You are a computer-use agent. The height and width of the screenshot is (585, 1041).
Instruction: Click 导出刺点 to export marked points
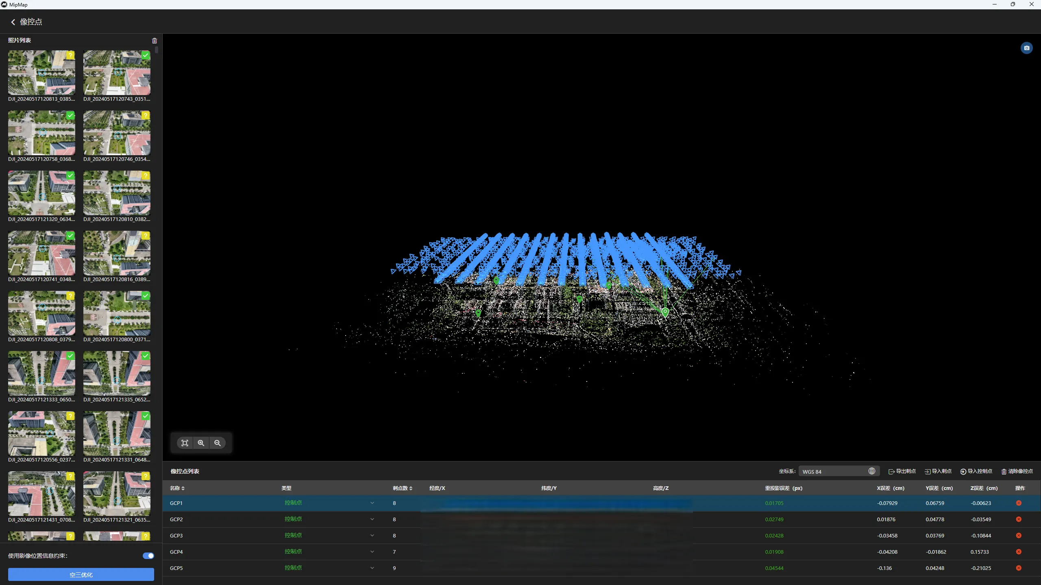click(x=902, y=471)
